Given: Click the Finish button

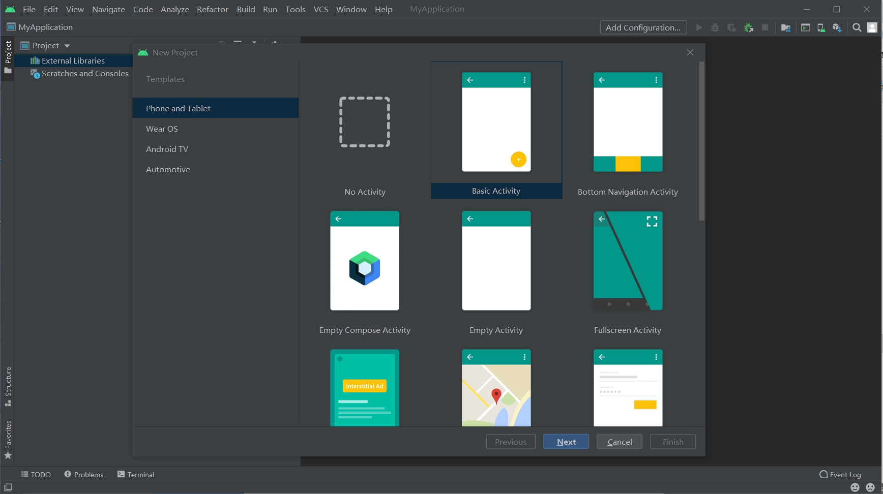Looking at the screenshot, I should coord(673,442).
